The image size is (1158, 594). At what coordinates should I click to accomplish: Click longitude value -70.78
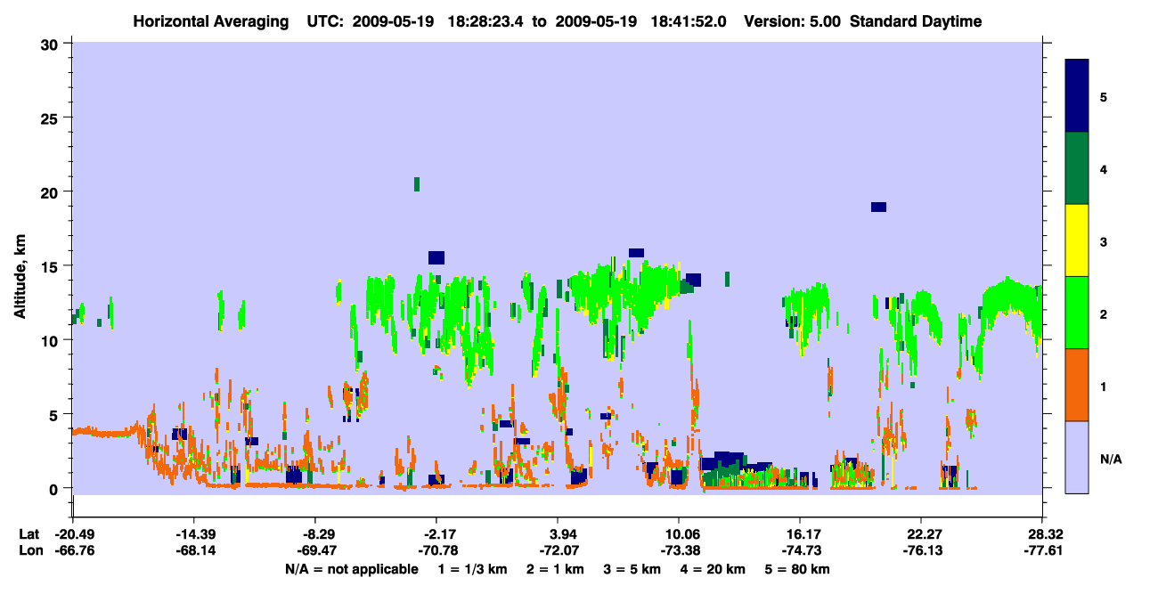436,550
